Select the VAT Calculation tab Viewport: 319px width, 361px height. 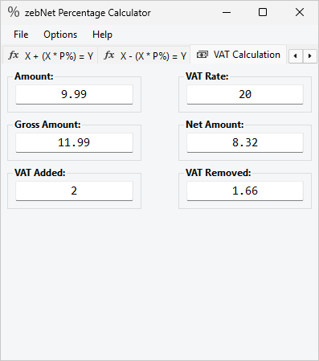point(239,55)
